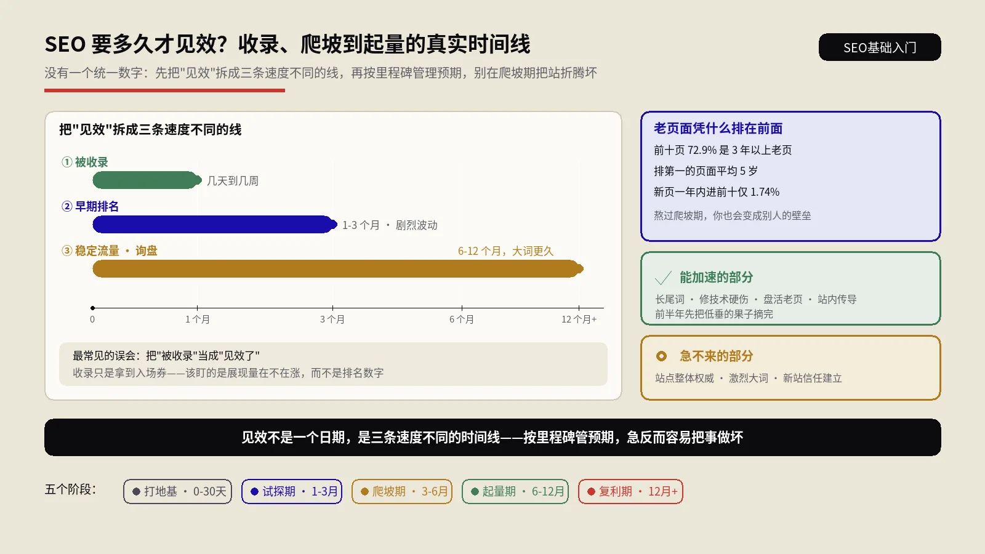Click the ② 早期排名 label
Screen dimensions: 985x554
tap(90, 206)
